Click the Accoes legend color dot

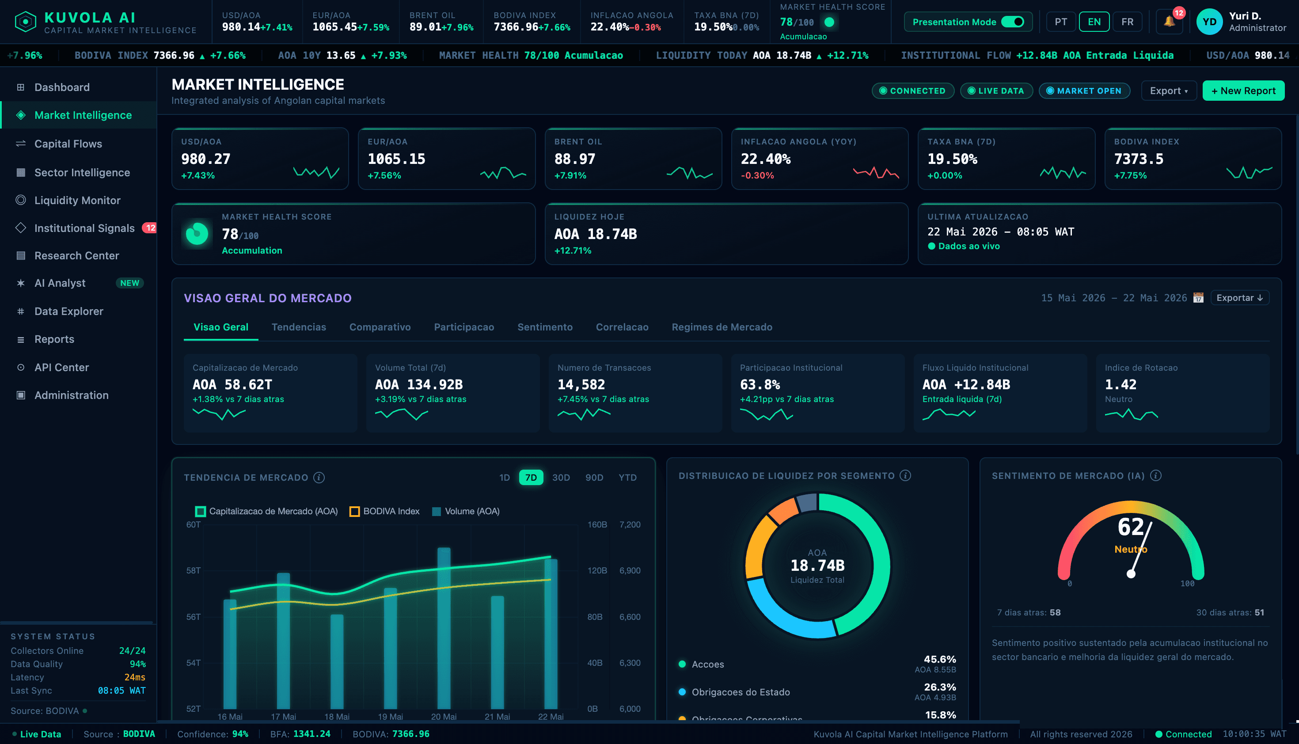682,664
